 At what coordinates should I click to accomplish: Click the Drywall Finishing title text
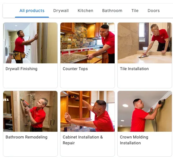pos(21,69)
